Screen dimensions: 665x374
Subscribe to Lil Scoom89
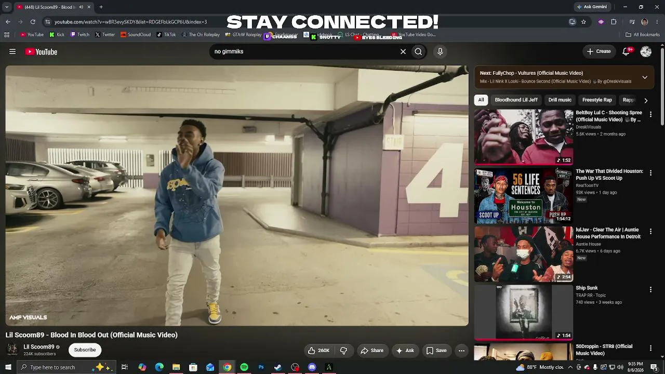(85, 350)
